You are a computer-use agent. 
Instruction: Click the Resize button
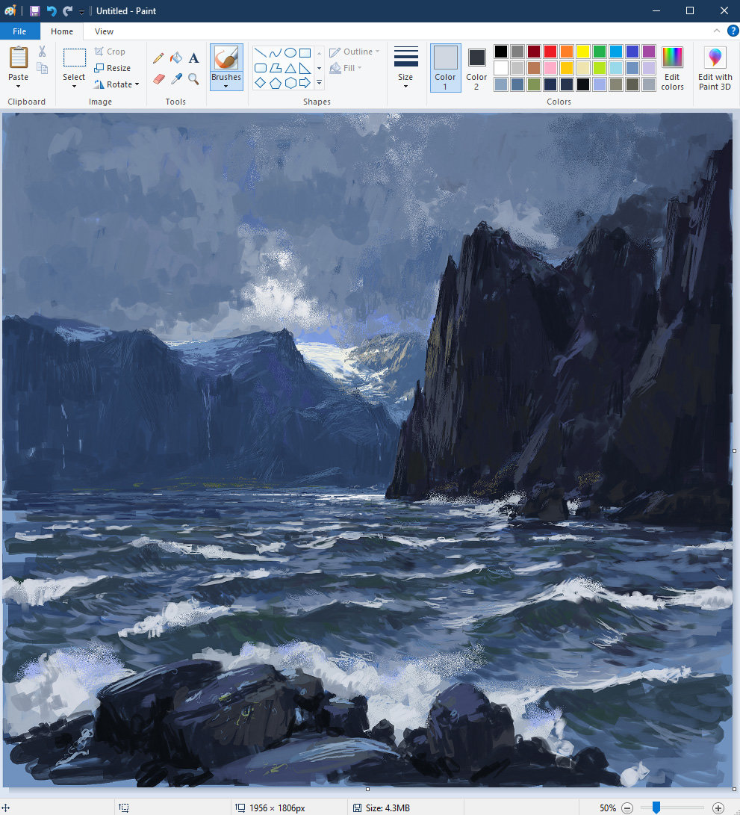(x=112, y=68)
